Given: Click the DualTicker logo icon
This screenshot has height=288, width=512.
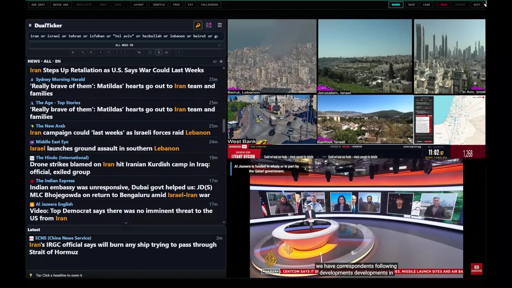Looking at the screenshot, I should [x=30, y=26].
